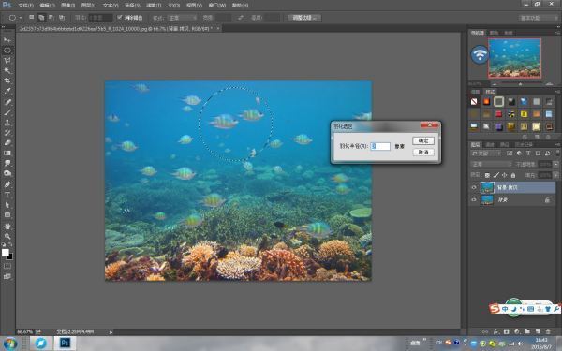Open the 滤镜(T) filter menu
This screenshot has height=351, width=562.
pyautogui.click(x=154, y=6)
